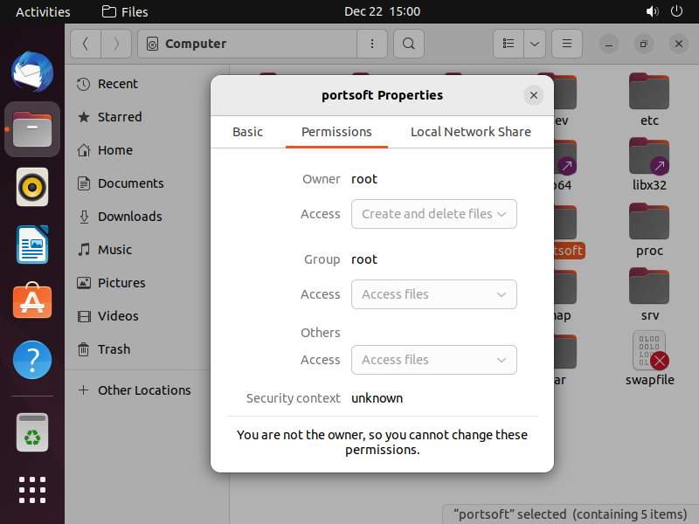
Task: Open the hamburger main menu icon
Action: click(x=566, y=43)
